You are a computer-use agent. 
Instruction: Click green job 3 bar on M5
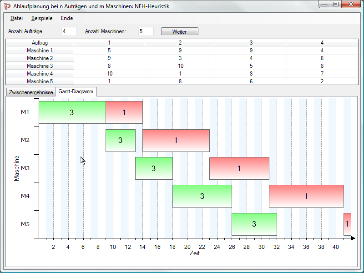click(x=254, y=224)
